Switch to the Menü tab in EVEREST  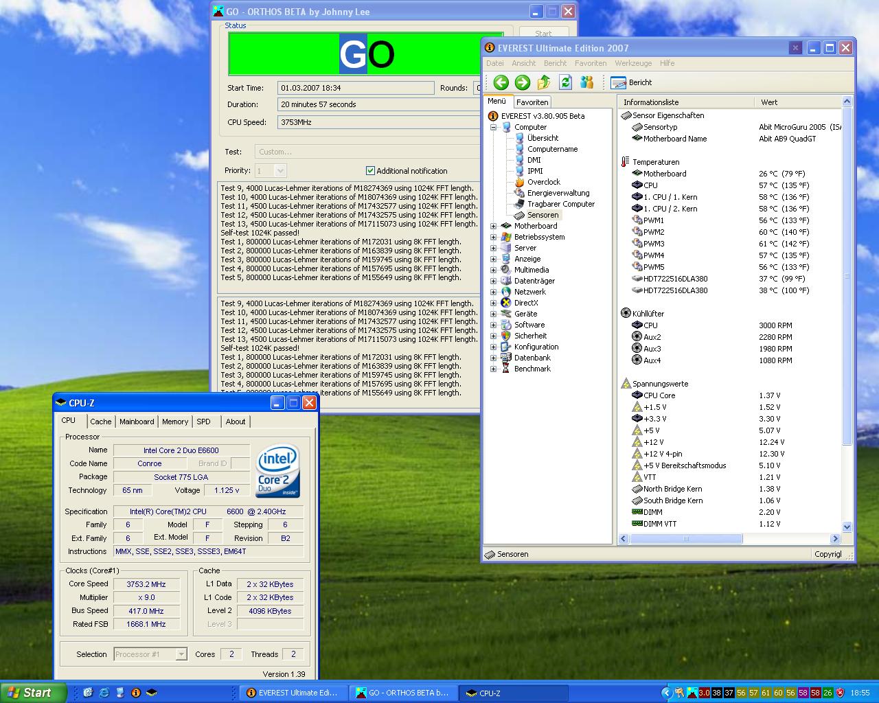(x=497, y=101)
